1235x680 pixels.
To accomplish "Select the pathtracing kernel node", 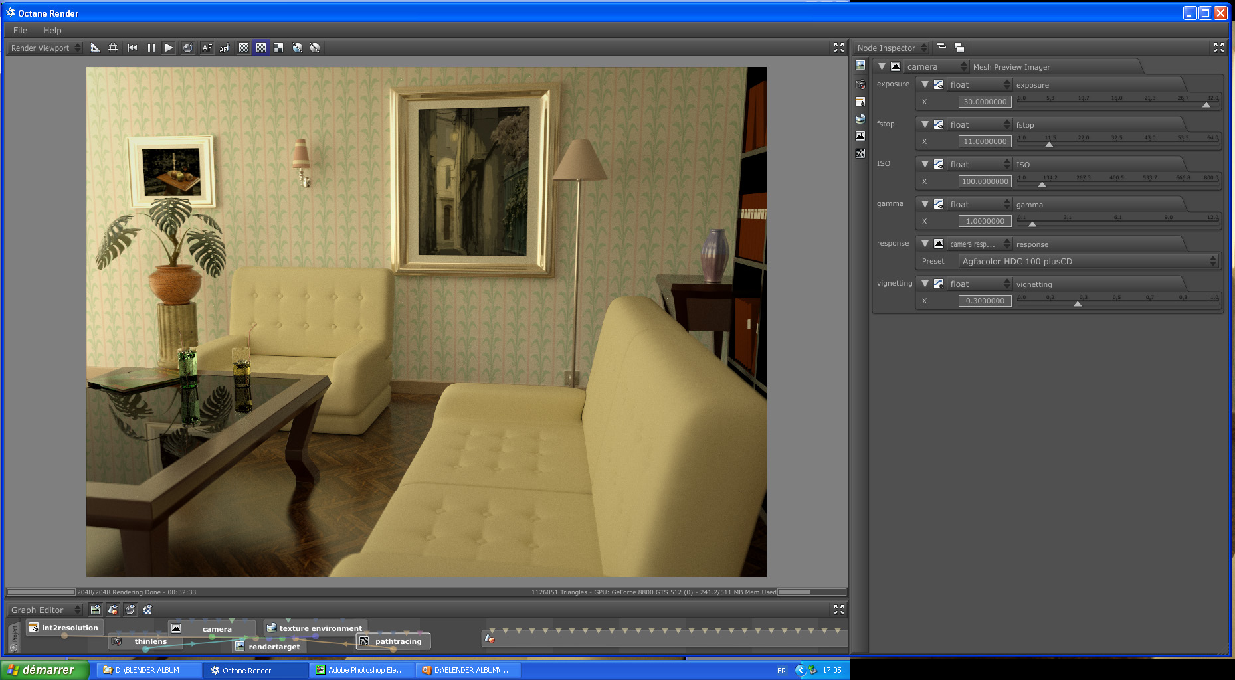I will pyautogui.click(x=393, y=641).
